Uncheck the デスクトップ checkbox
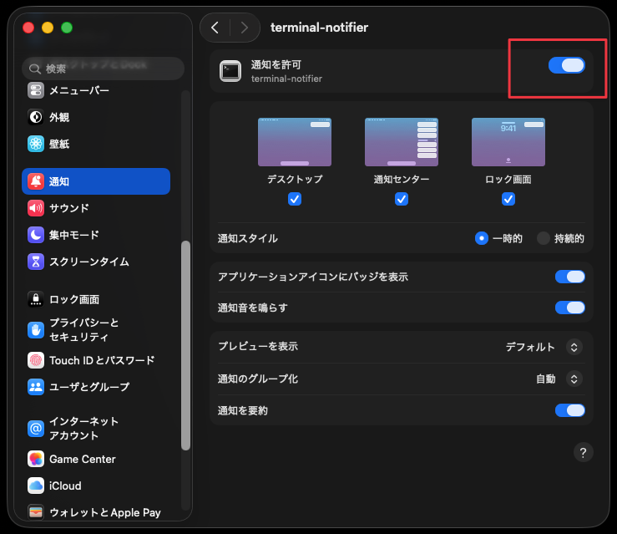 point(295,199)
